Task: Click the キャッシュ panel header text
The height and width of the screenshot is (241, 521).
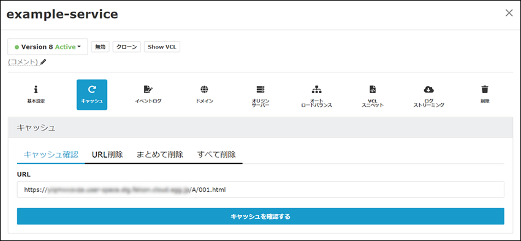Action: tap(36, 128)
